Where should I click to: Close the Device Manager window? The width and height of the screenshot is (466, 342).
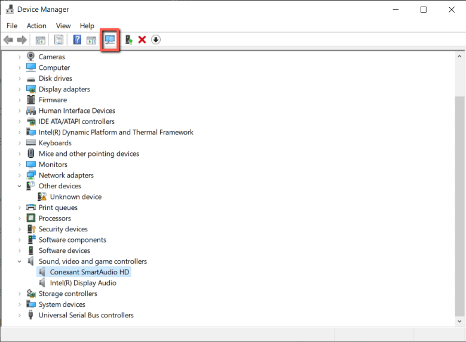point(452,10)
